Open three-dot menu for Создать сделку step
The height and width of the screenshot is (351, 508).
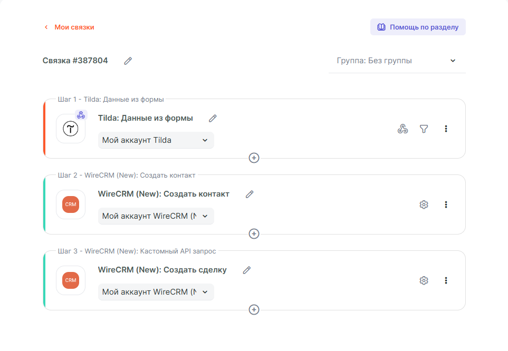pos(446,280)
